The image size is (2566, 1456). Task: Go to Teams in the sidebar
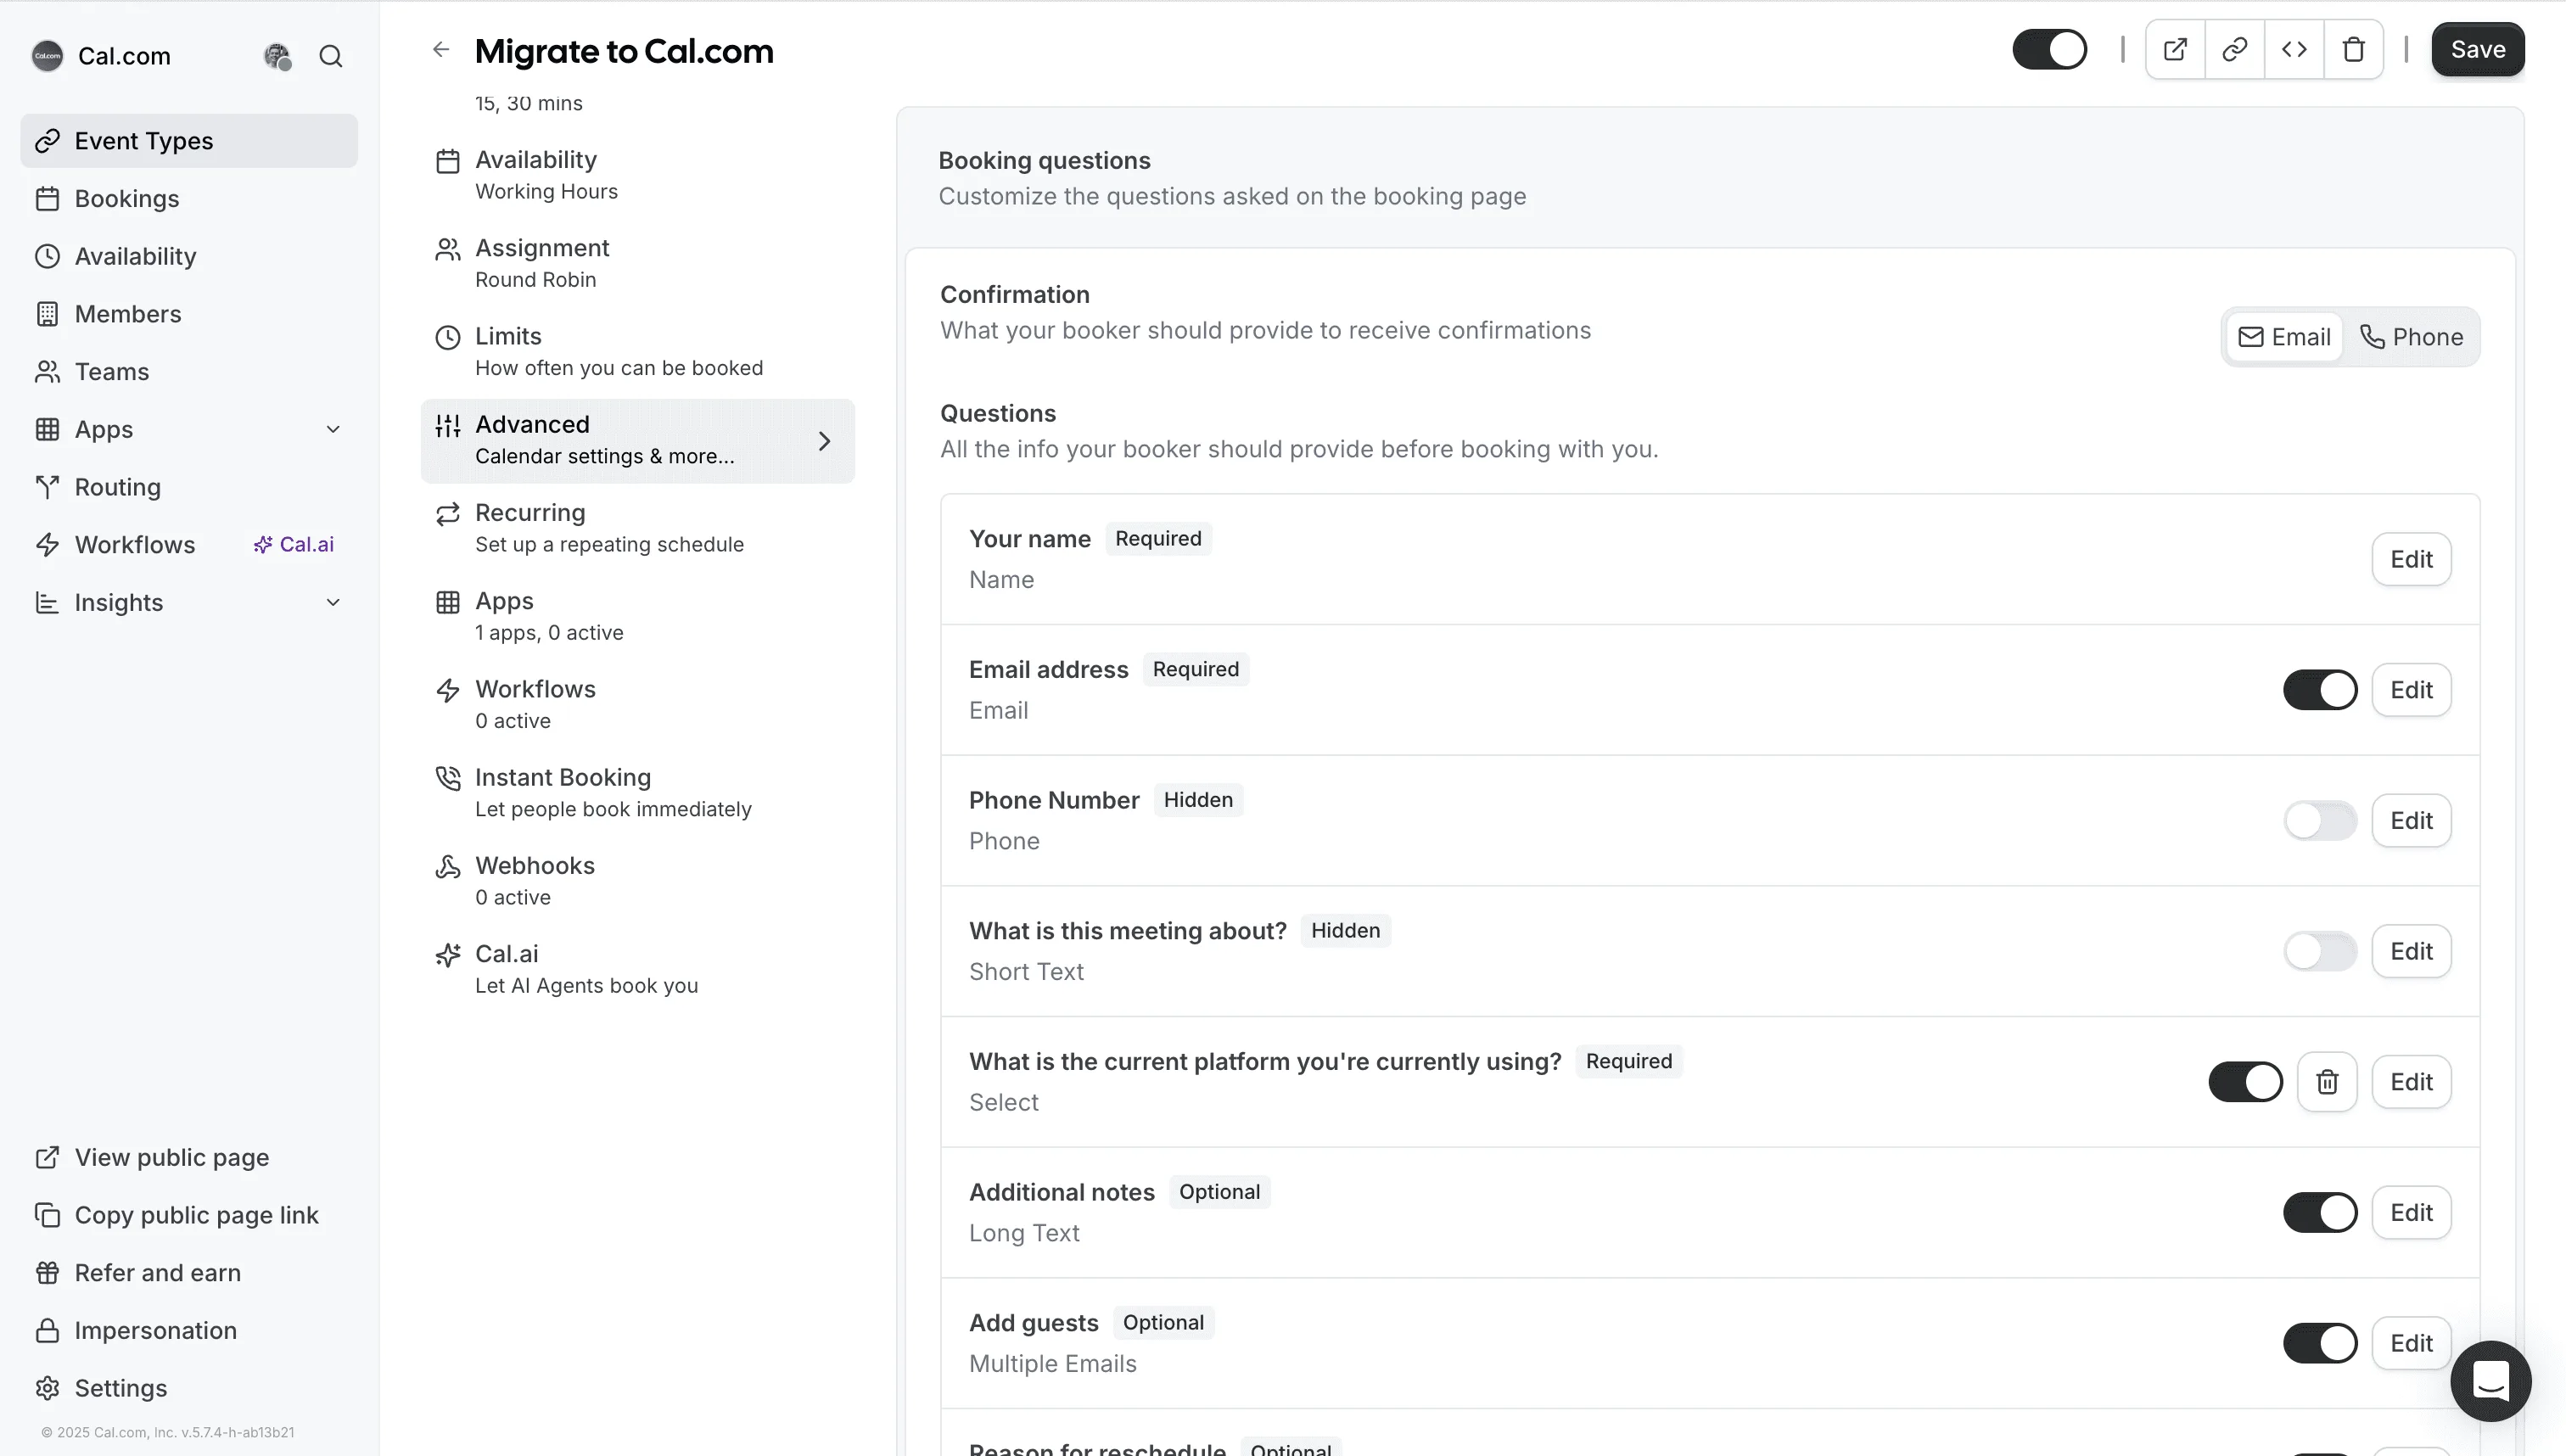coord(189,371)
